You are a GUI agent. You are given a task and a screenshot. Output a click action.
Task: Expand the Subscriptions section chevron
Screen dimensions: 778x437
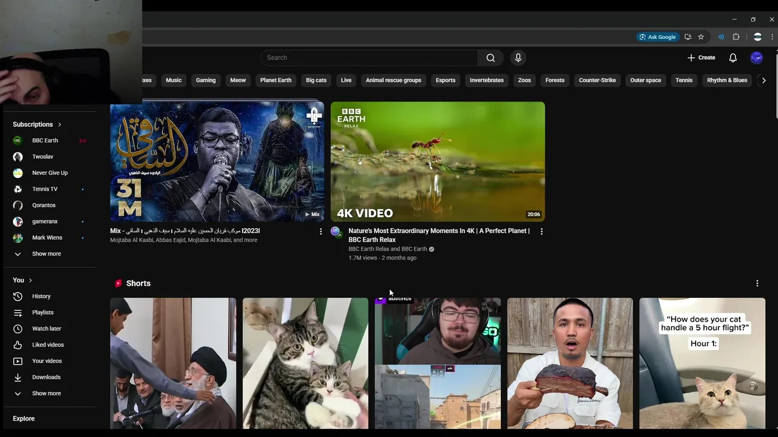tap(60, 124)
